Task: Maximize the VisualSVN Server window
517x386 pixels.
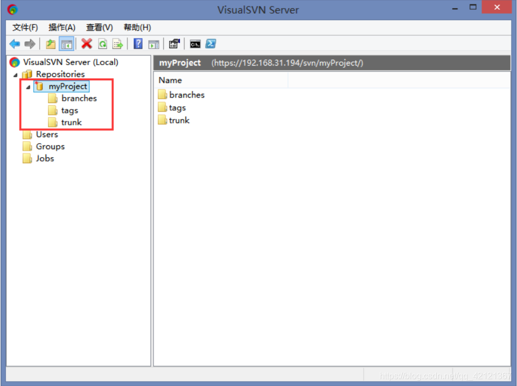Action: tap(473, 7)
